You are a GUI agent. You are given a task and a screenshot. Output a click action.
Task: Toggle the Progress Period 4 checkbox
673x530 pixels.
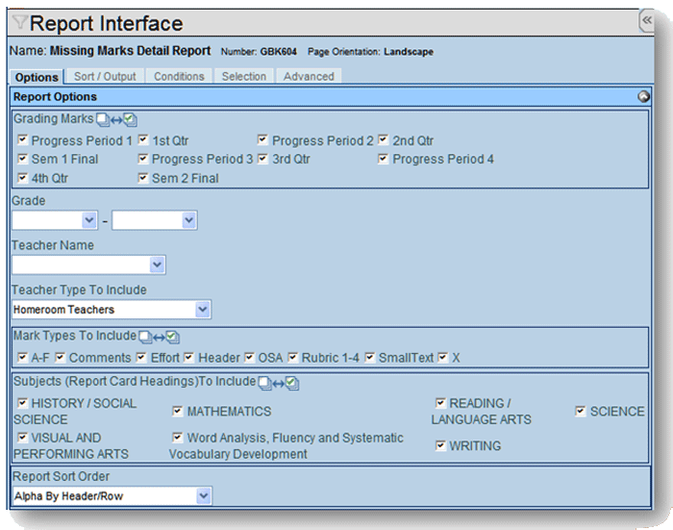click(x=383, y=159)
